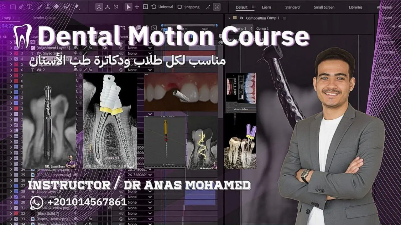
Task: Activate Local Axis mode
Action: pyautogui.click(x=99, y=7)
